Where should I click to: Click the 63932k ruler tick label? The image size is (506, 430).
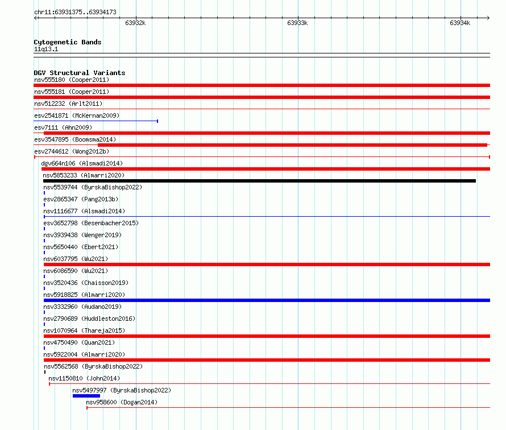point(135,23)
